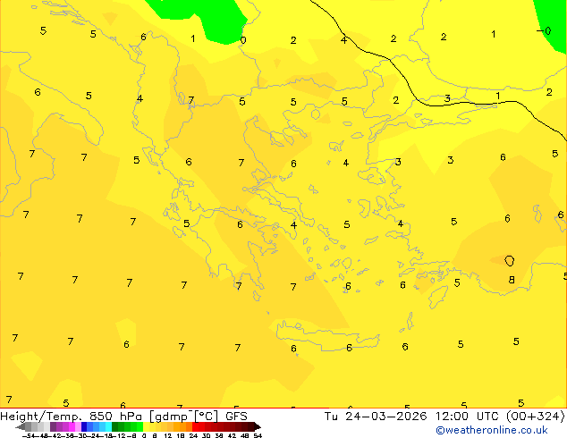The width and height of the screenshot is (567, 438).
Task: Select the dark purple -42 legend swatch
Action: [53, 426]
